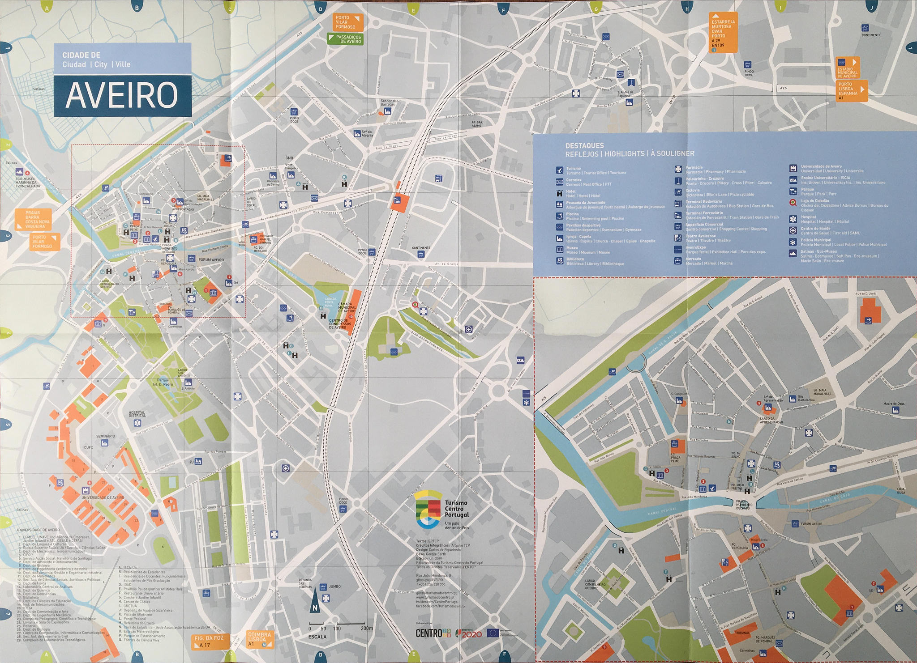Click the Museum legend icon
917x663 pixels.
coord(559,250)
